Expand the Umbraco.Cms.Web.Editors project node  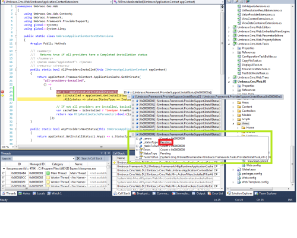[x=229, y=27]
